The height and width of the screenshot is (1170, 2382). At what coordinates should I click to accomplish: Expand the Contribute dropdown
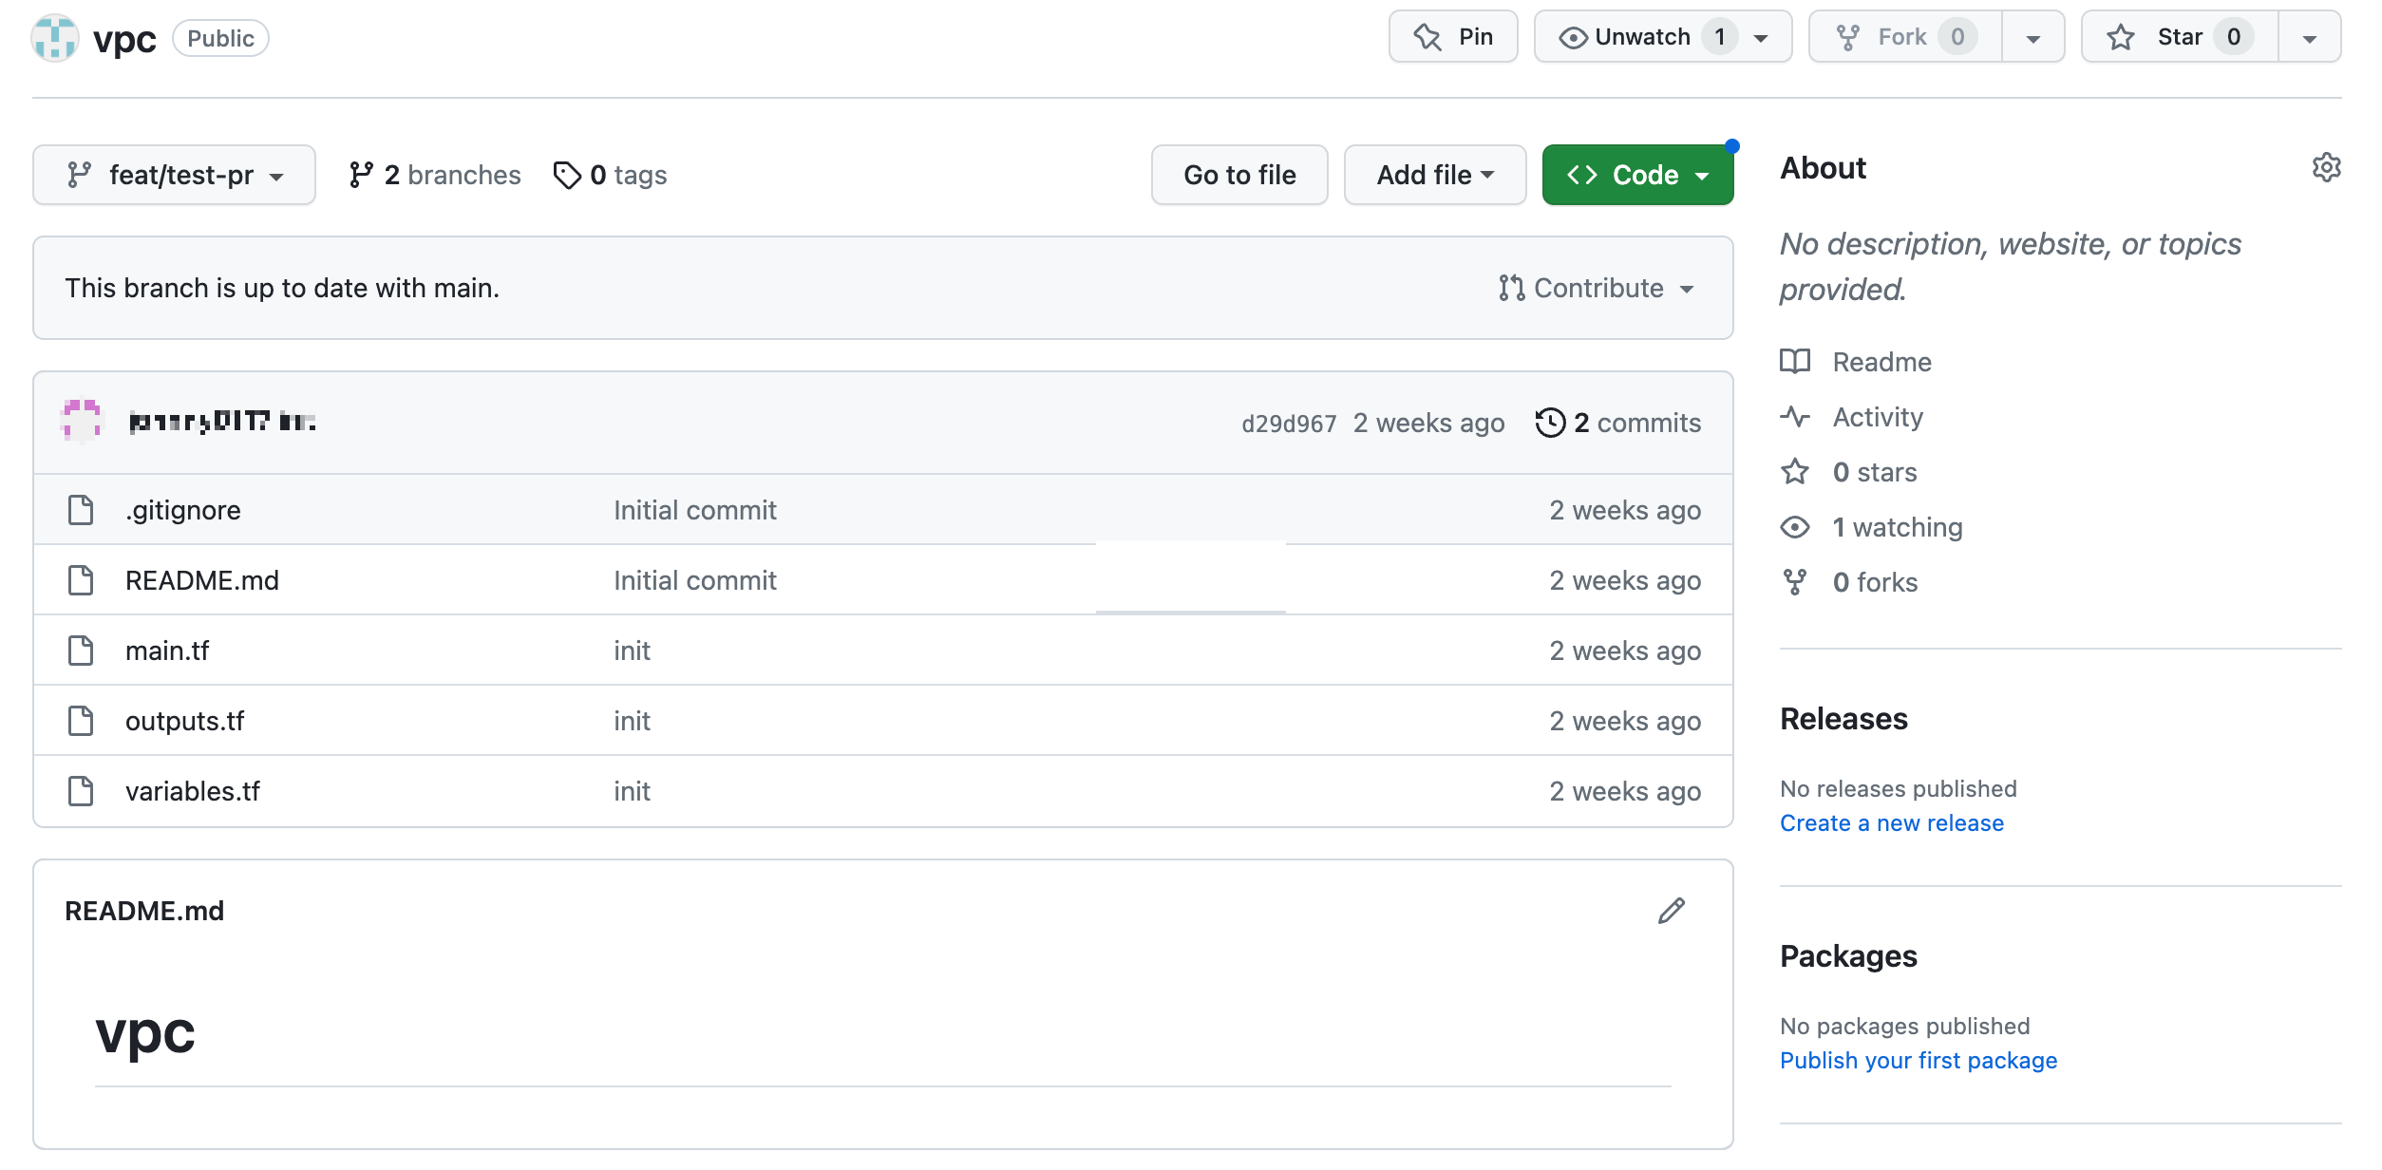1597,288
